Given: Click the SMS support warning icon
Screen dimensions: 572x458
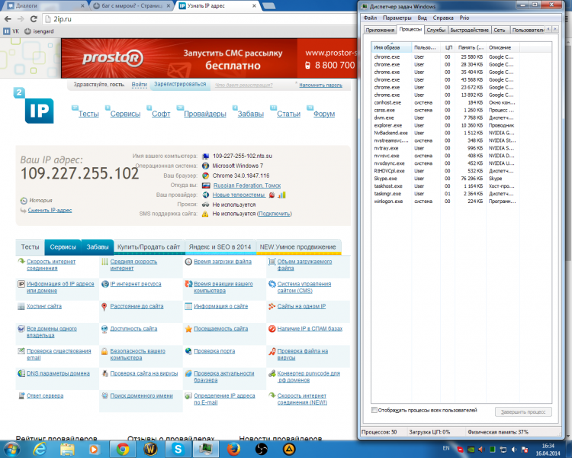Looking at the screenshot, I should pos(205,214).
